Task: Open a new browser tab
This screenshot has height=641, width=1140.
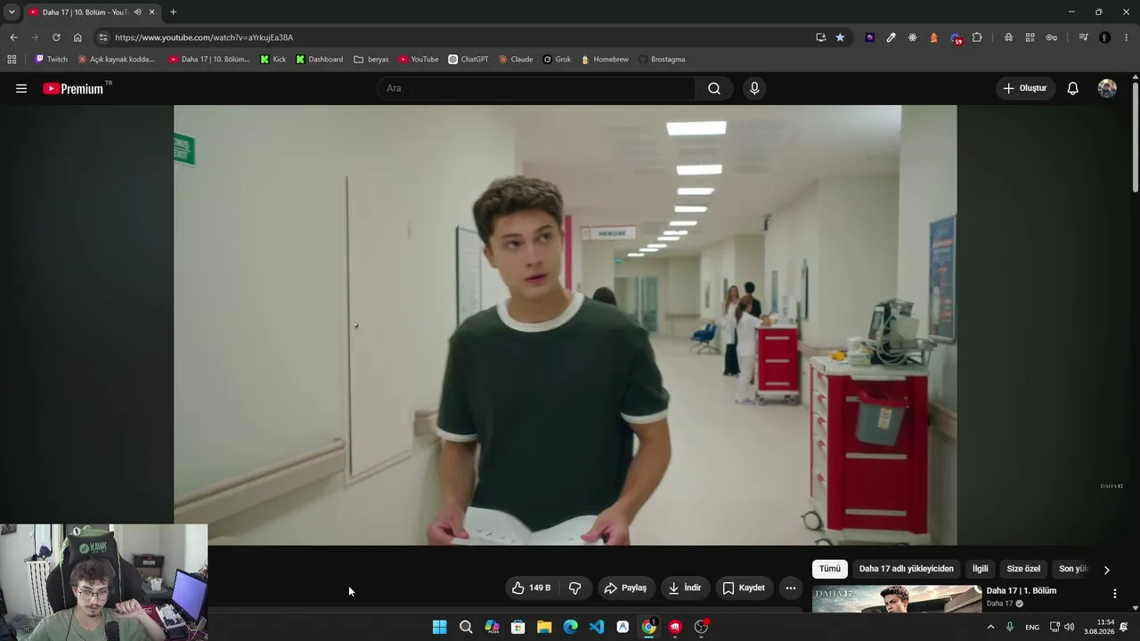Action: [x=173, y=12]
